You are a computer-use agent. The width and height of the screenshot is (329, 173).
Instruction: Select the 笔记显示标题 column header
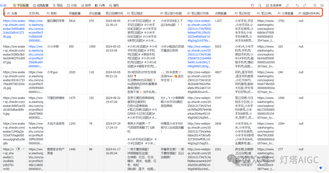click(x=172, y=13)
